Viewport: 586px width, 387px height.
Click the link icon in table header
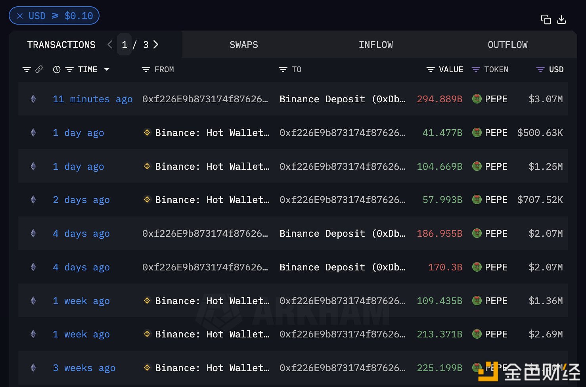point(39,69)
